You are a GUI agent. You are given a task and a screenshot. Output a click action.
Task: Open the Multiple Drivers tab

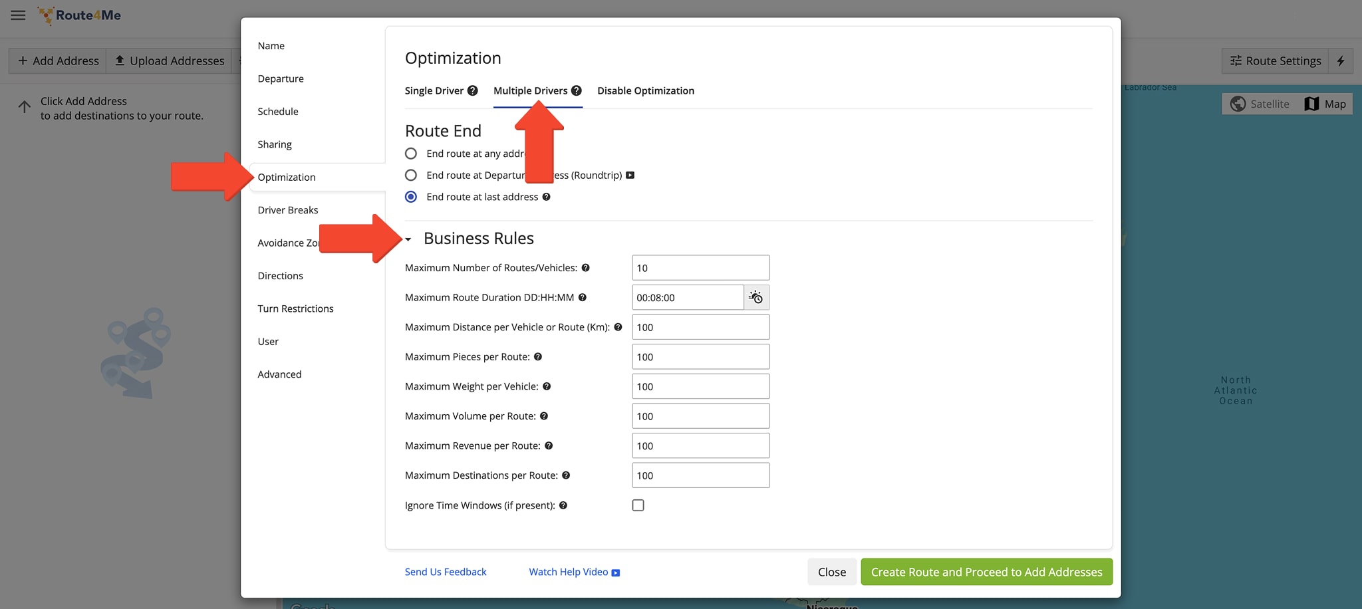[x=531, y=90]
